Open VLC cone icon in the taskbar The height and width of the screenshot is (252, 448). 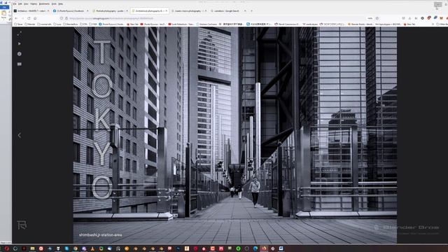92,248
